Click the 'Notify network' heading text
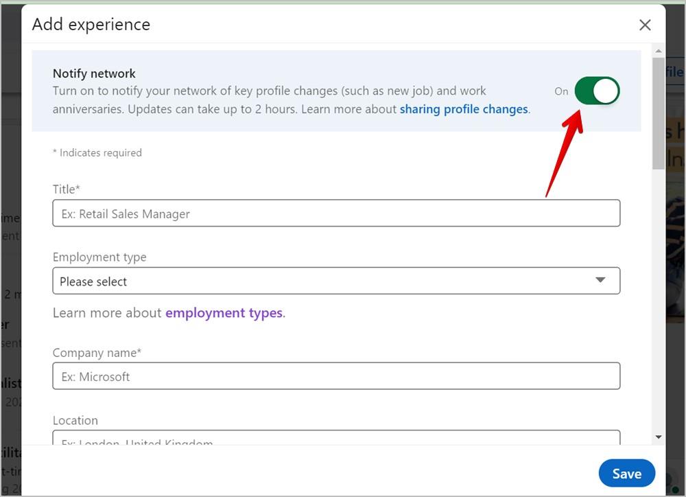Viewport: 686px width, 497px height. [x=94, y=73]
